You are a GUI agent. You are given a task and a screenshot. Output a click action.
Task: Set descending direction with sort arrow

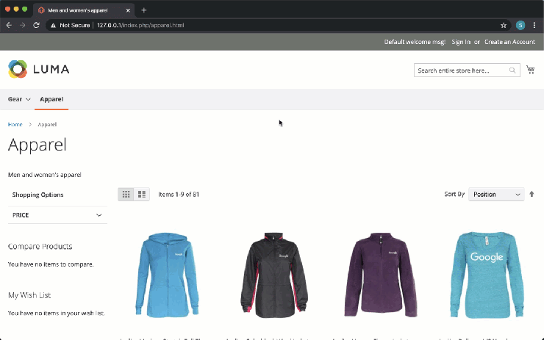(x=532, y=195)
